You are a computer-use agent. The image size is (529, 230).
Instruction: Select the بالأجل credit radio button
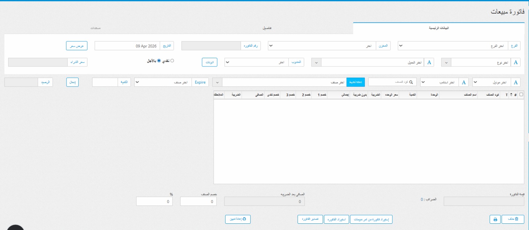tap(159, 61)
